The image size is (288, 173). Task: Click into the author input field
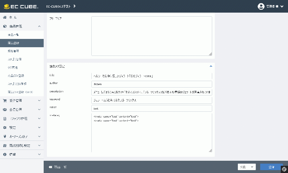click(152, 84)
